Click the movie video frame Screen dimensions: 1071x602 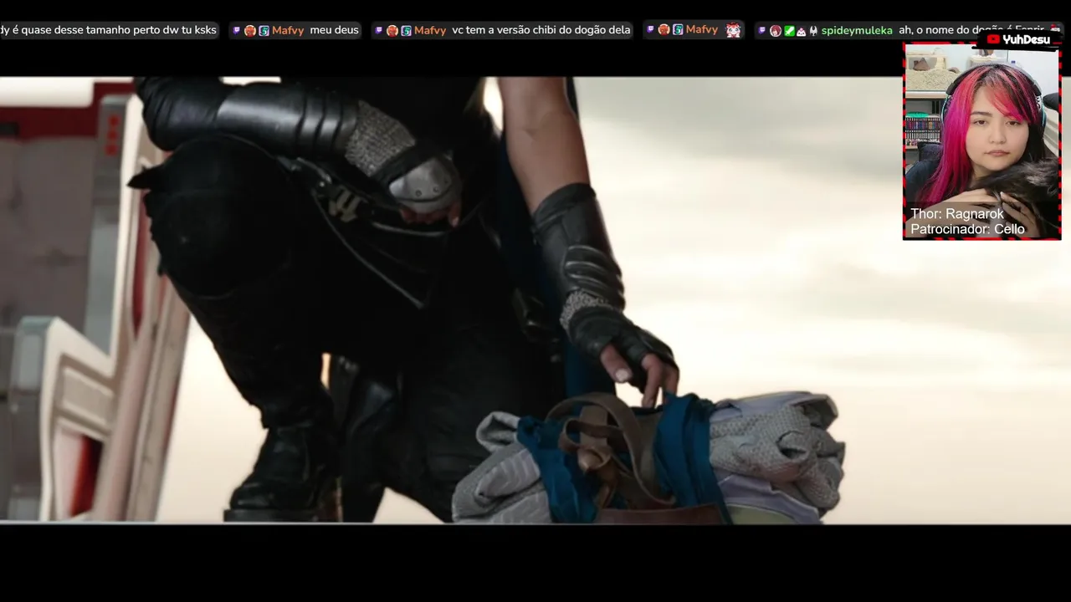coord(535,301)
